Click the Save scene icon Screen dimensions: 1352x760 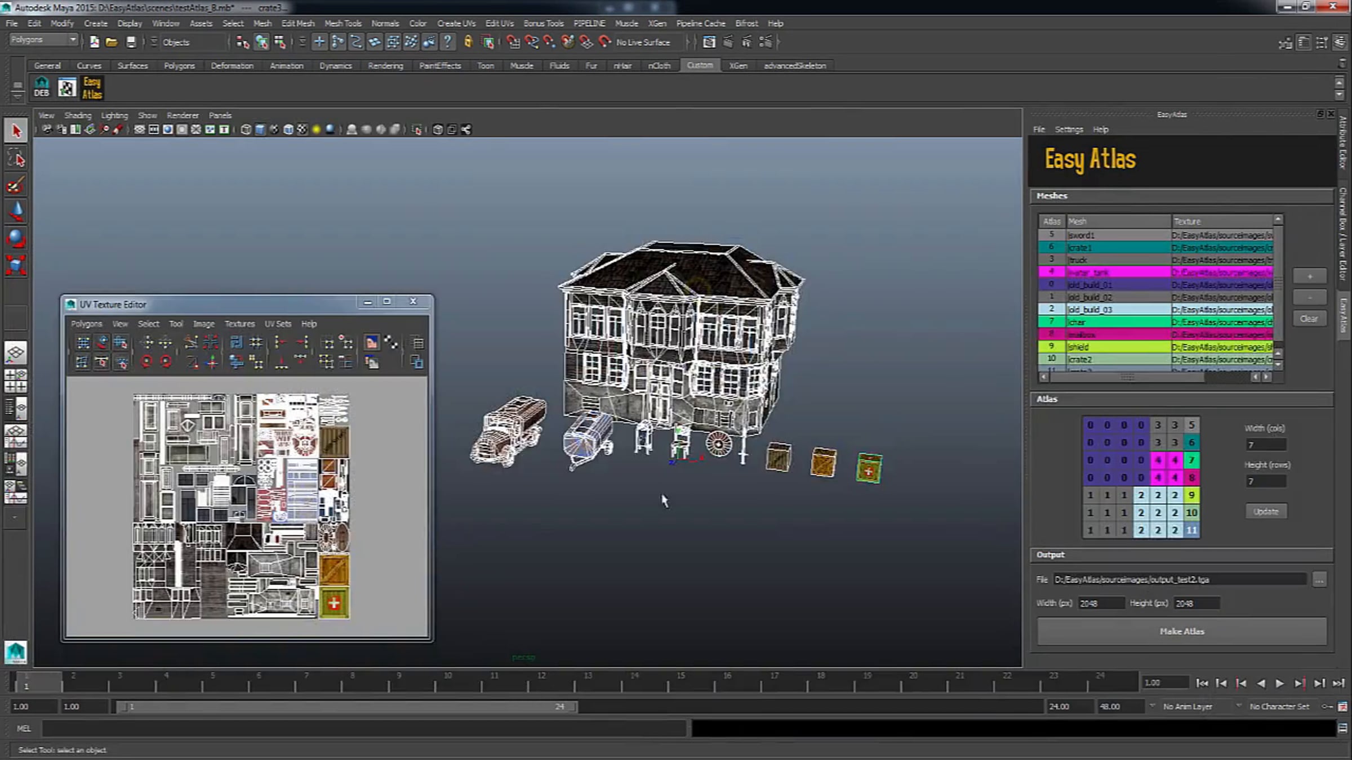(131, 42)
